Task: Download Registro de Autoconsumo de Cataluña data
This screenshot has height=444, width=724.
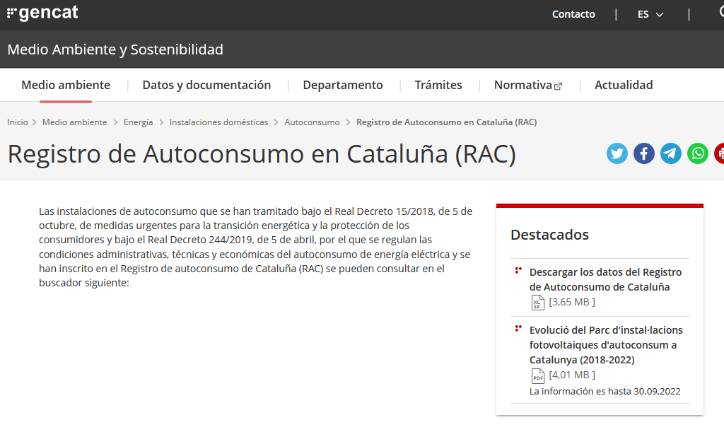Action: click(x=605, y=279)
